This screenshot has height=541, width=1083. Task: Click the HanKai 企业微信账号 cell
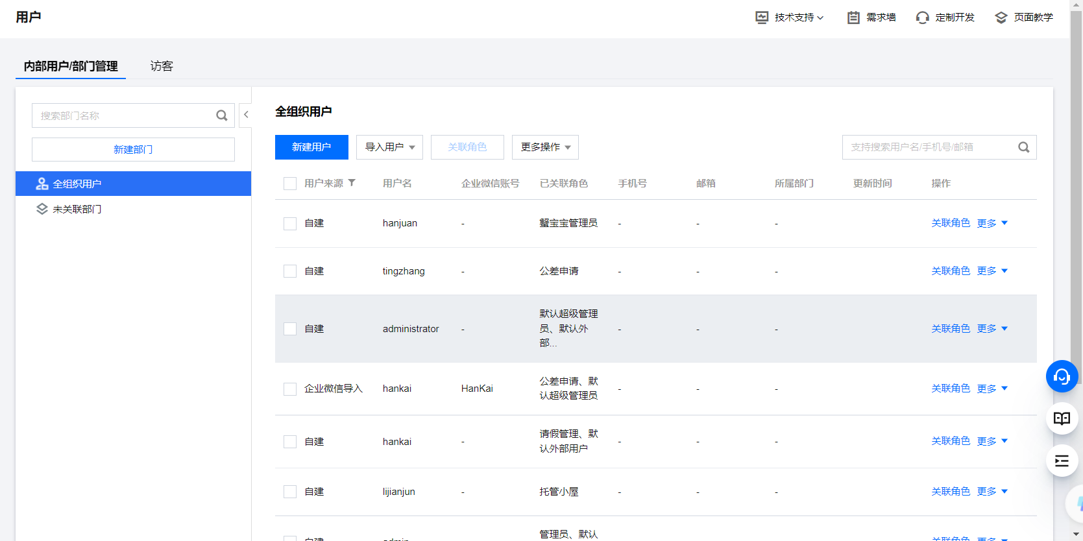[477, 389]
